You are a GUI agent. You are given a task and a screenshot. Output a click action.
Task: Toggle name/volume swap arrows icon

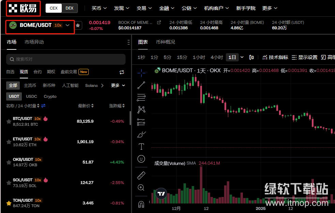[43, 106]
